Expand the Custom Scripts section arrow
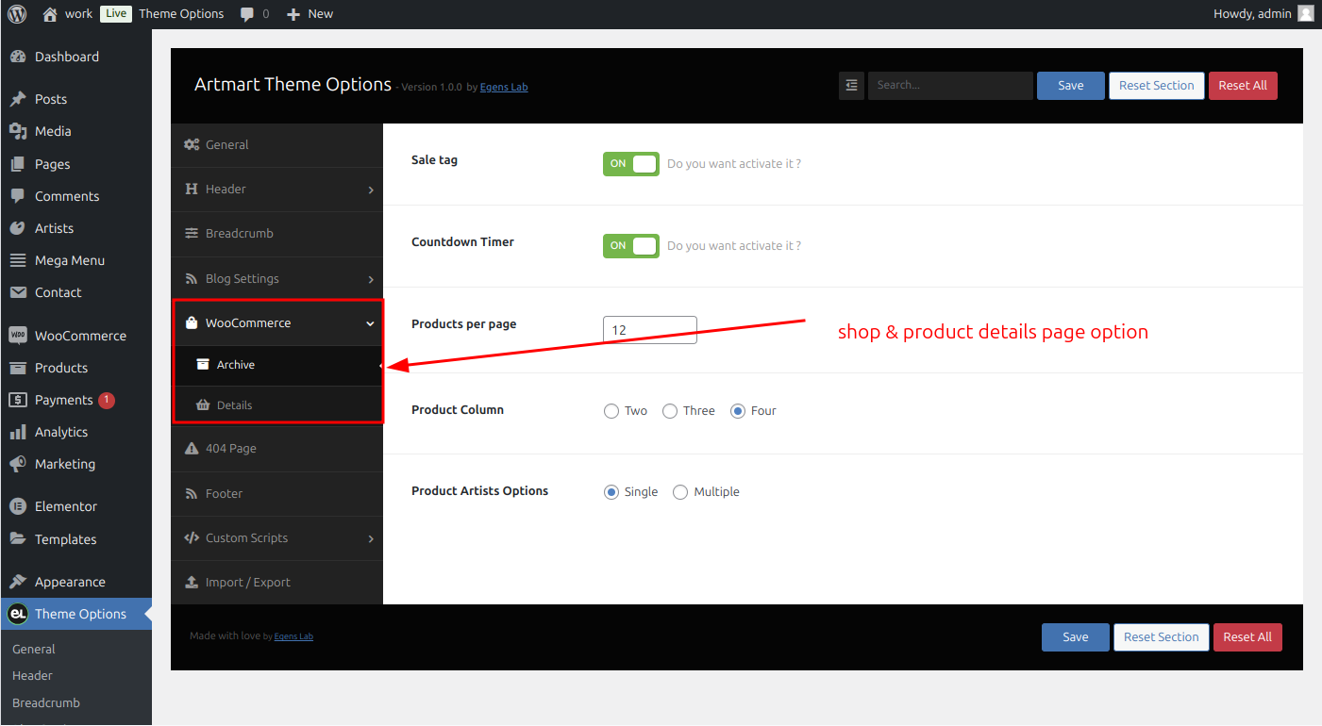This screenshot has height=726, width=1322. 371,538
